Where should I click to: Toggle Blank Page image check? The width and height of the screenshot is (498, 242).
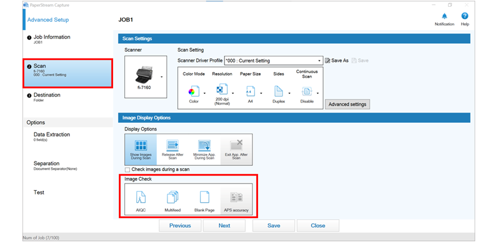204,199
